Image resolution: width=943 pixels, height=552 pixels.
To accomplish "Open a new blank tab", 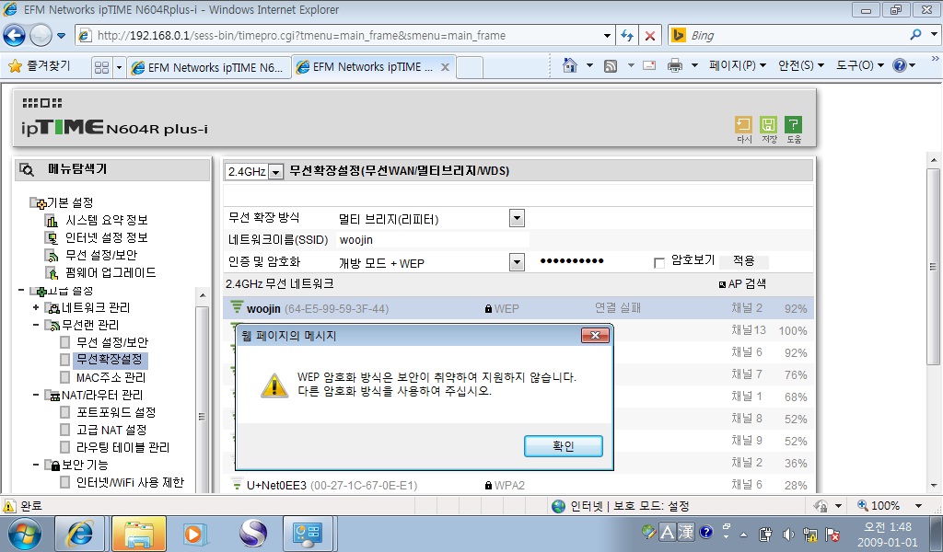I will tap(470, 67).
